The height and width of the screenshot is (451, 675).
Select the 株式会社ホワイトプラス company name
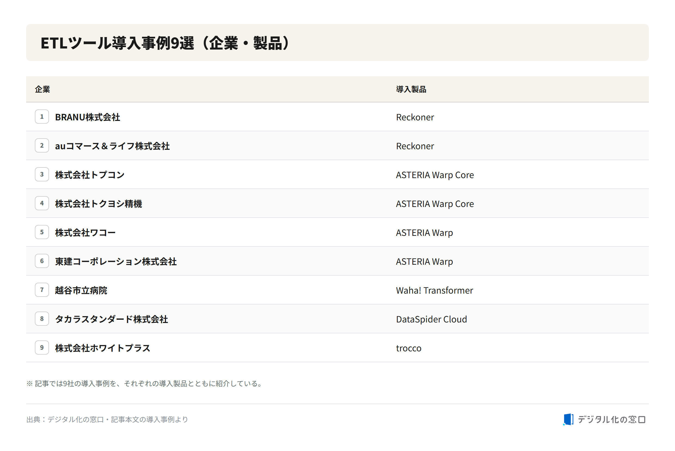click(103, 348)
